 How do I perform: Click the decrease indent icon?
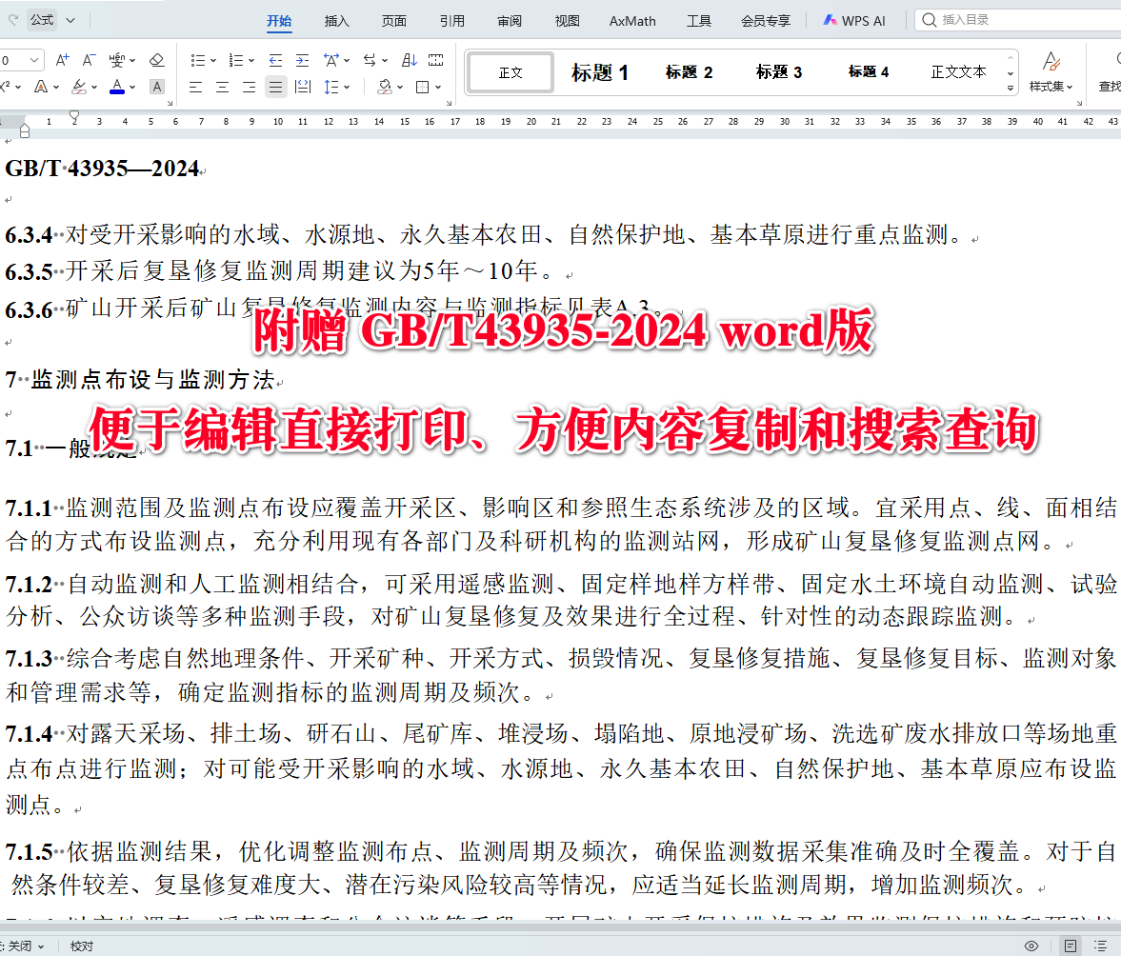276,61
